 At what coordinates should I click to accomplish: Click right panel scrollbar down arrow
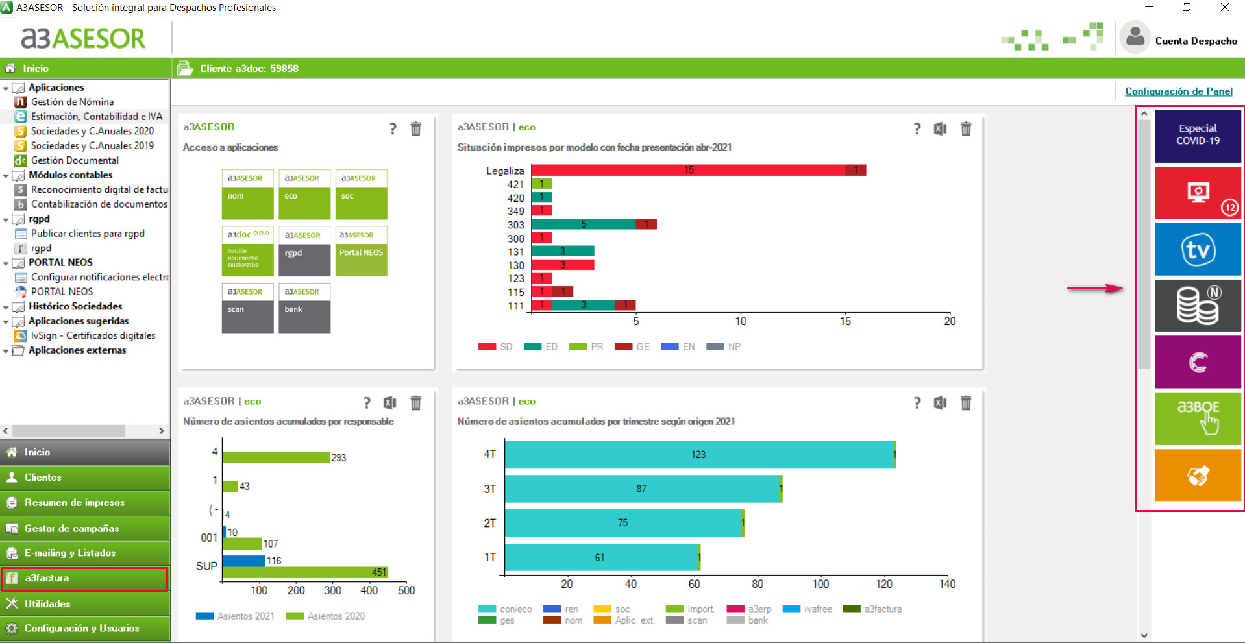pos(1144,636)
